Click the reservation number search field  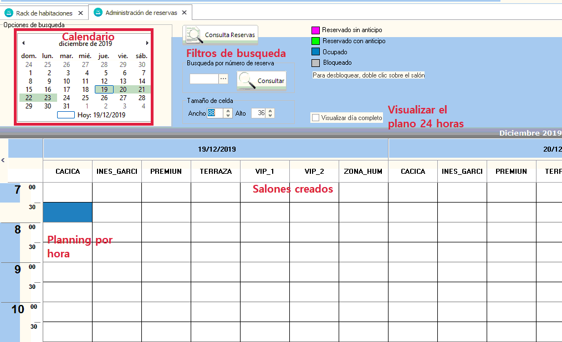tap(203, 79)
